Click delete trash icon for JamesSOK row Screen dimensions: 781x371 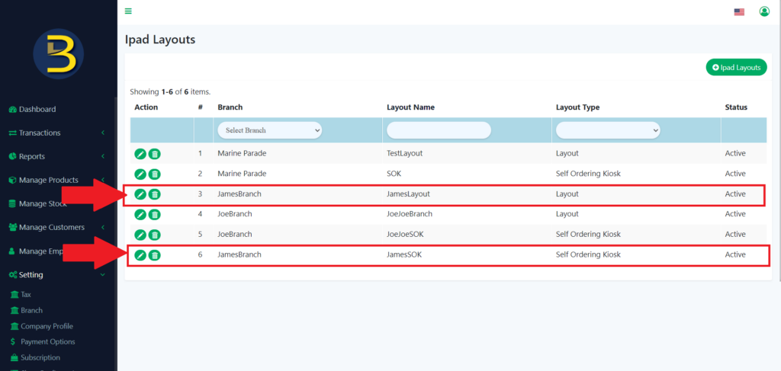(154, 254)
